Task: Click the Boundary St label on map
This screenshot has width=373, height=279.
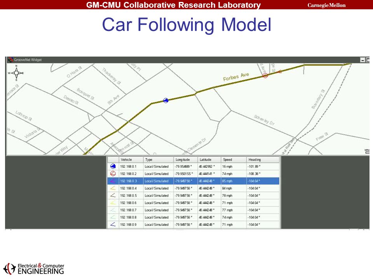Action: click(318, 99)
